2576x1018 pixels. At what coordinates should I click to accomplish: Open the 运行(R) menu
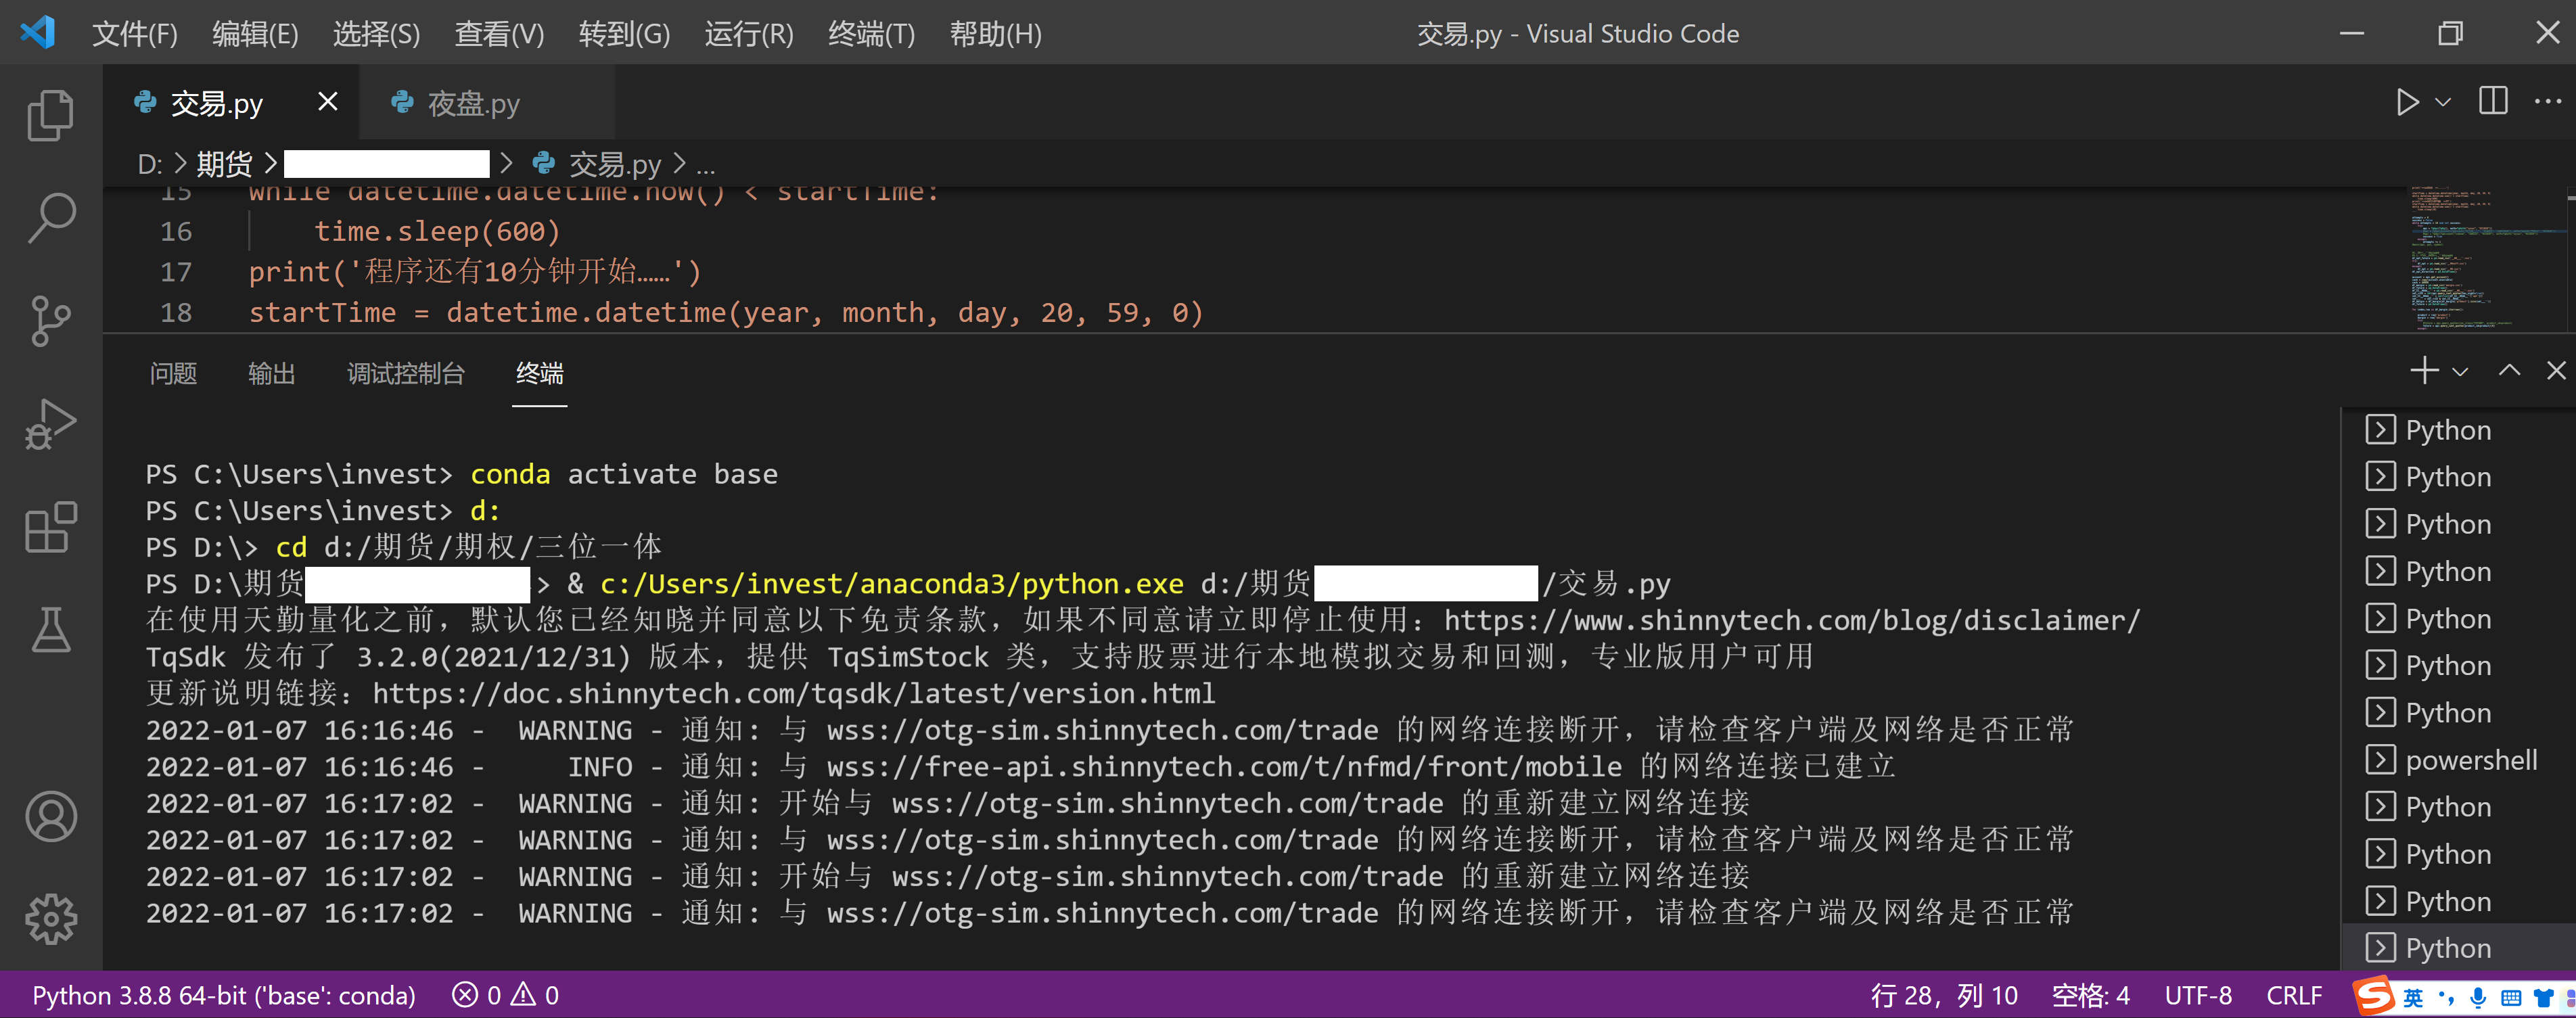click(x=749, y=34)
